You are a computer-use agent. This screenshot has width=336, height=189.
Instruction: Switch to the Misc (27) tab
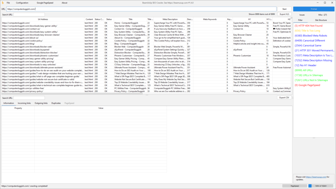323,15
